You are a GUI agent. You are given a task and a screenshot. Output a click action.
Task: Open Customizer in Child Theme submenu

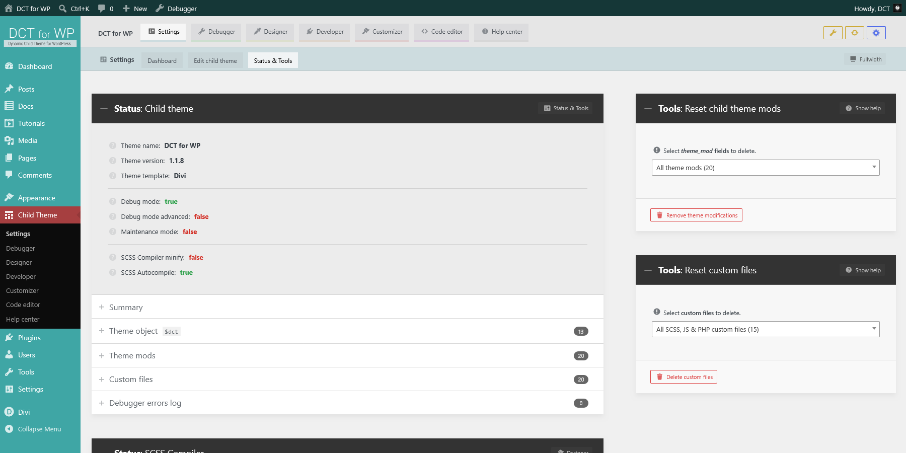pyautogui.click(x=22, y=290)
